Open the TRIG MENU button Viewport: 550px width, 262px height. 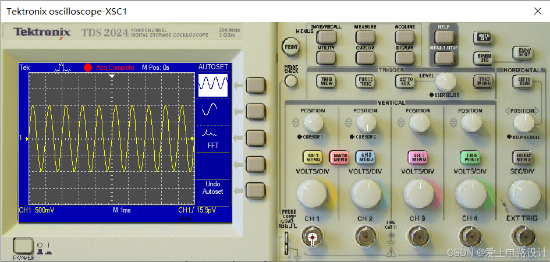tap(482, 82)
